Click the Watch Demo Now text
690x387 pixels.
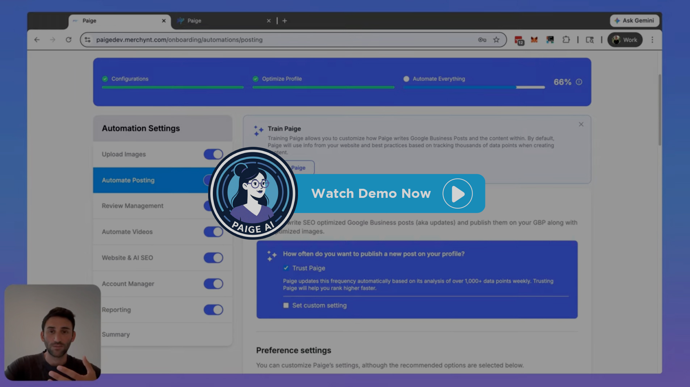point(371,193)
